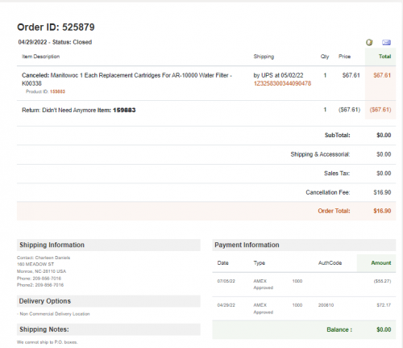Click the Order Total $16.90 amount
Image resolution: width=403 pixels, height=348 pixels.
pyautogui.click(x=382, y=211)
